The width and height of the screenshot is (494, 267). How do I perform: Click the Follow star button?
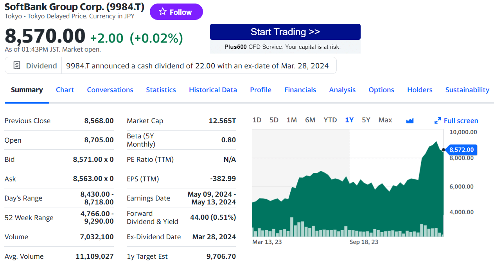coord(176,12)
